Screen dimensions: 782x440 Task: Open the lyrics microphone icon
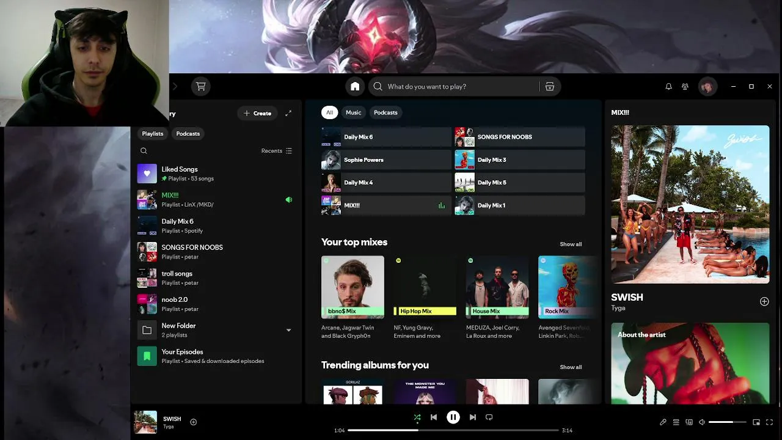[x=663, y=422]
